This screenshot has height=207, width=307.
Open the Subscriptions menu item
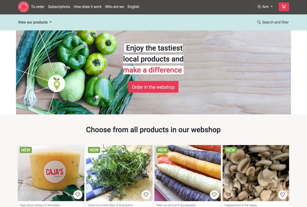(59, 7)
